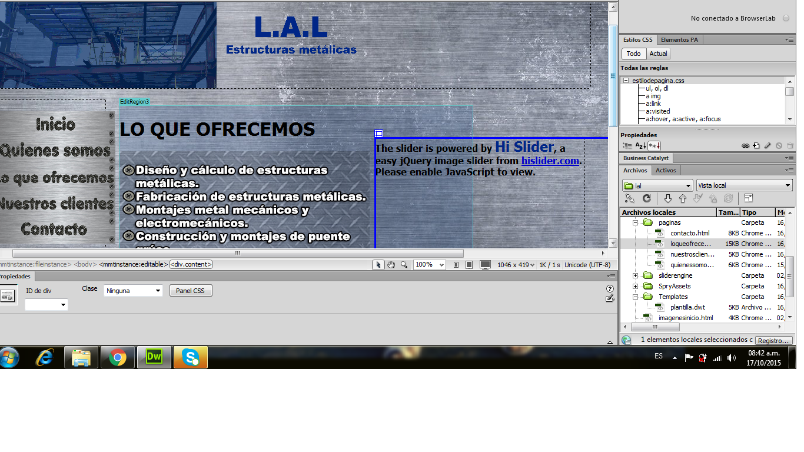Click the connect to remote server icon
Viewport: 804px width, 452px height.
pyautogui.click(x=630, y=199)
